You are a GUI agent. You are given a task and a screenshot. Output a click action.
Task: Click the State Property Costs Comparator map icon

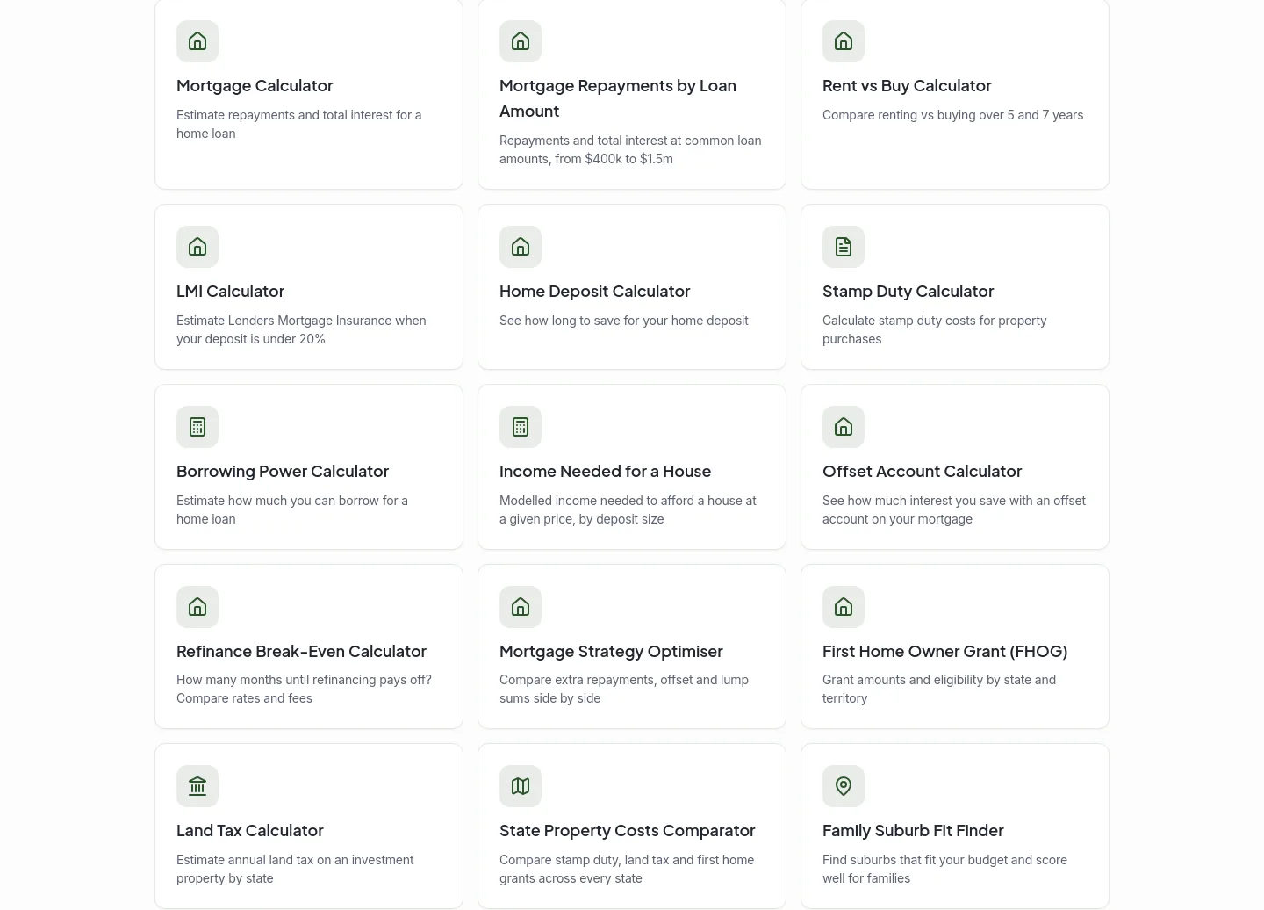[x=521, y=786]
